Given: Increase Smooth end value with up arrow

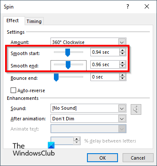Looking at the screenshot, I should click(123, 63).
